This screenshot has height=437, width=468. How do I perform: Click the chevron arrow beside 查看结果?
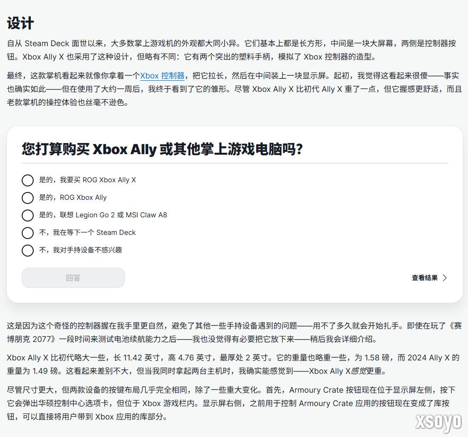(x=444, y=278)
